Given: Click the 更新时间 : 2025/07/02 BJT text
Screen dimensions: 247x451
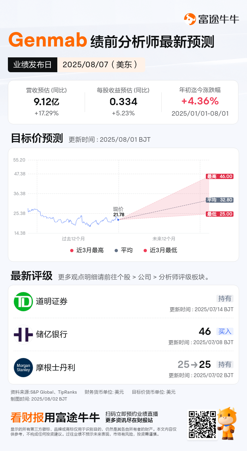Looking at the screenshot, I should (x=201, y=375).
